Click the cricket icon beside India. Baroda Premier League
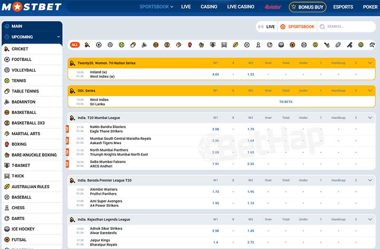This screenshot has height=249, width=380. (x=72, y=181)
